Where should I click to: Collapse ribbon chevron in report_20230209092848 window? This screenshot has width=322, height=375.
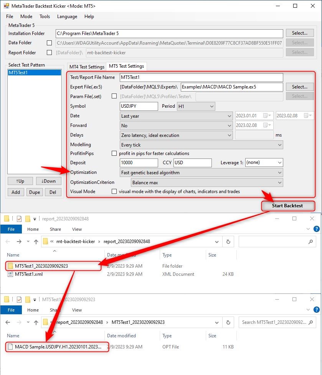tap(308, 229)
